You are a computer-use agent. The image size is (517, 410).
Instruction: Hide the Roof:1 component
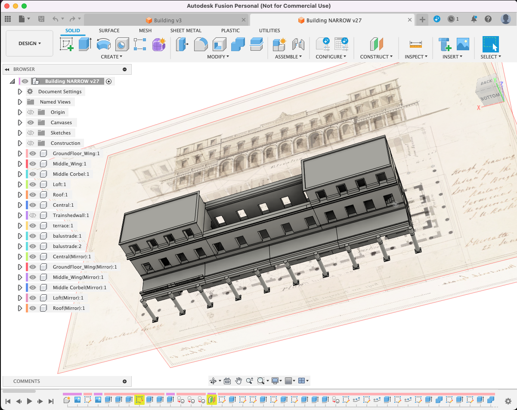point(33,195)
